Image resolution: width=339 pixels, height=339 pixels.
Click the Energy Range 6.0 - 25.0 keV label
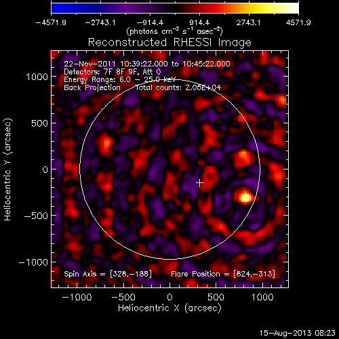coord(120,79)
